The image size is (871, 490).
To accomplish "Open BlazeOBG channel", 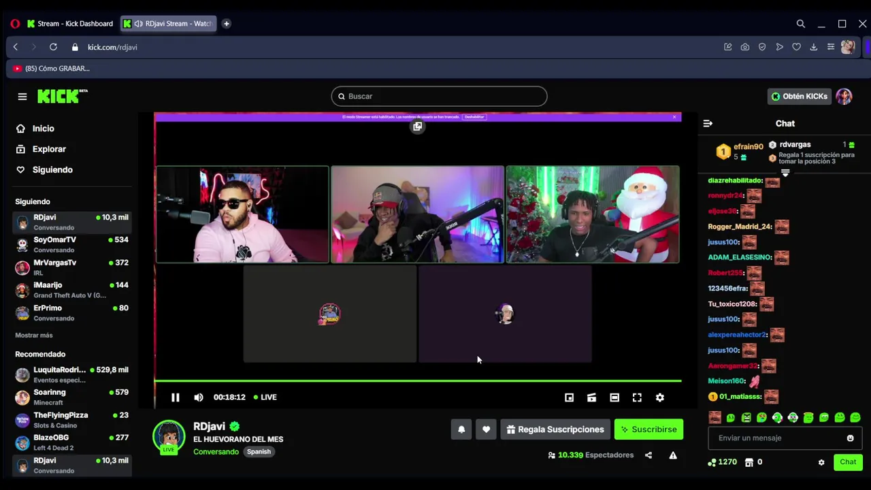I will coord(71,442).
